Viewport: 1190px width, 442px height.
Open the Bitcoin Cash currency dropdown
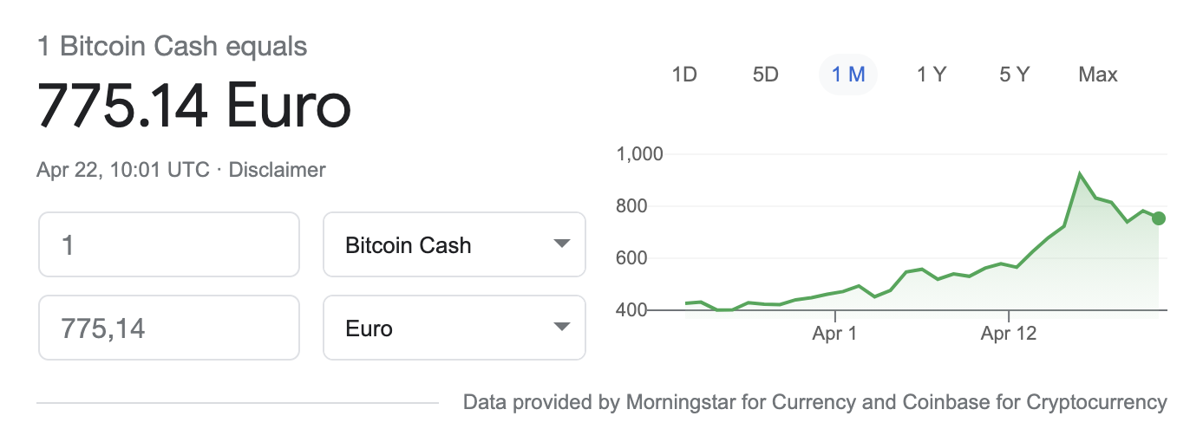click(x=454, y=244)
